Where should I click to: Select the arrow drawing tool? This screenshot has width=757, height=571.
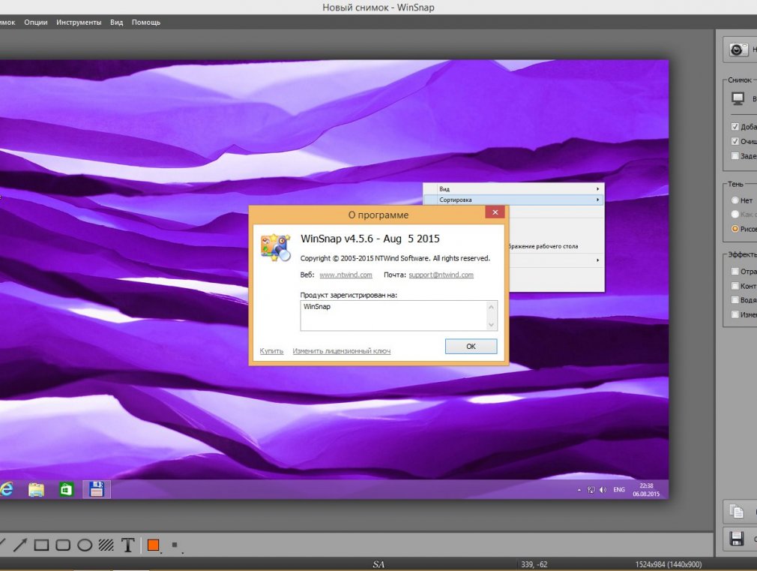pyautogui.click(x=20, y=545)
